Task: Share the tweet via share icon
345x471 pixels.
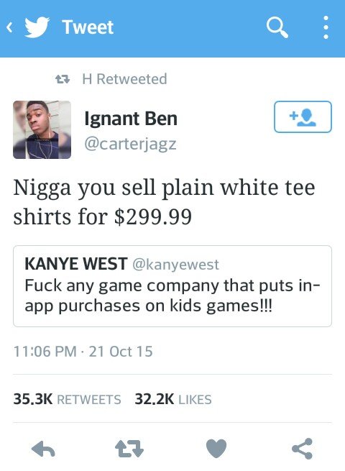Action: [x=303, y=449]
